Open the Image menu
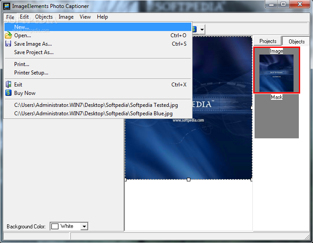Viewport: 313px width, 243px height. point(66,17)
